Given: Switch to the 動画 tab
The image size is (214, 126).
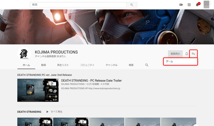Looking at the screenshot, I should tap(43, 65).
